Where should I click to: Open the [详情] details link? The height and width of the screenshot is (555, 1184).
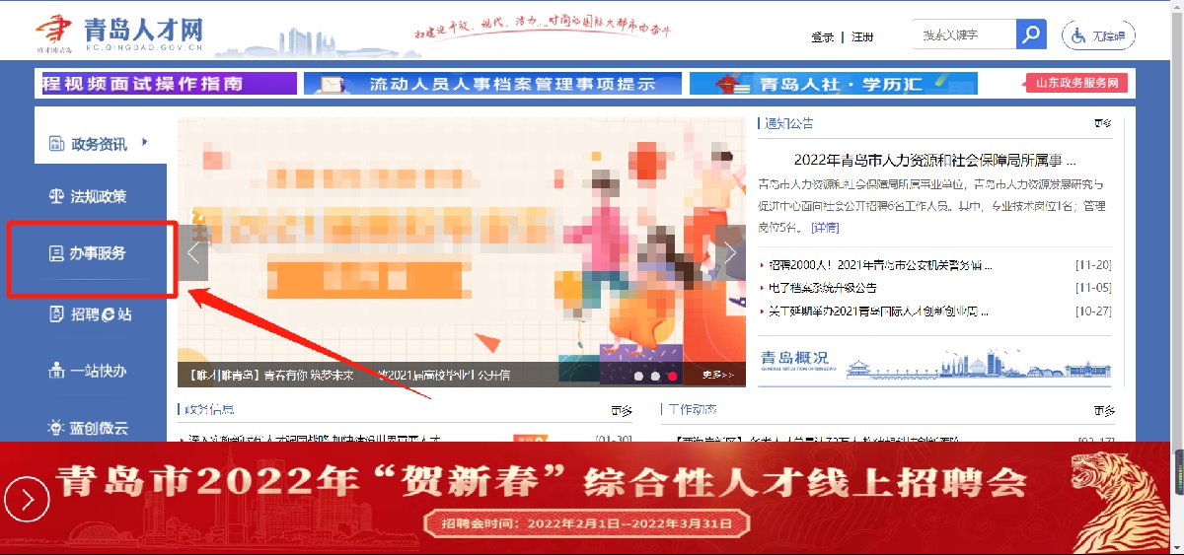click(825, 228)
